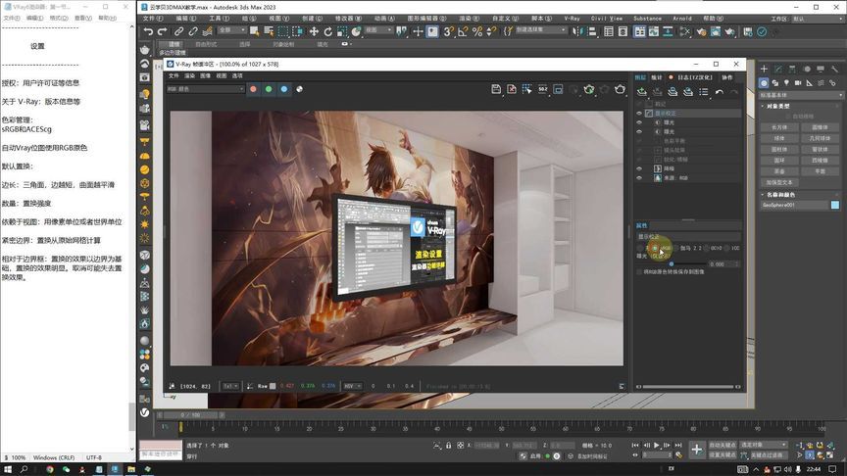Click the red channel circle in frame buffer
The width and height of the screenshot is (847, 476).
coord(253,89)
